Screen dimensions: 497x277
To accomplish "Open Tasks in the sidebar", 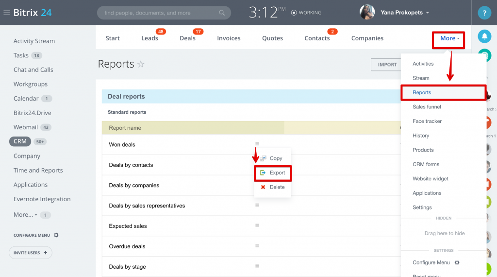I will [21, 55].
